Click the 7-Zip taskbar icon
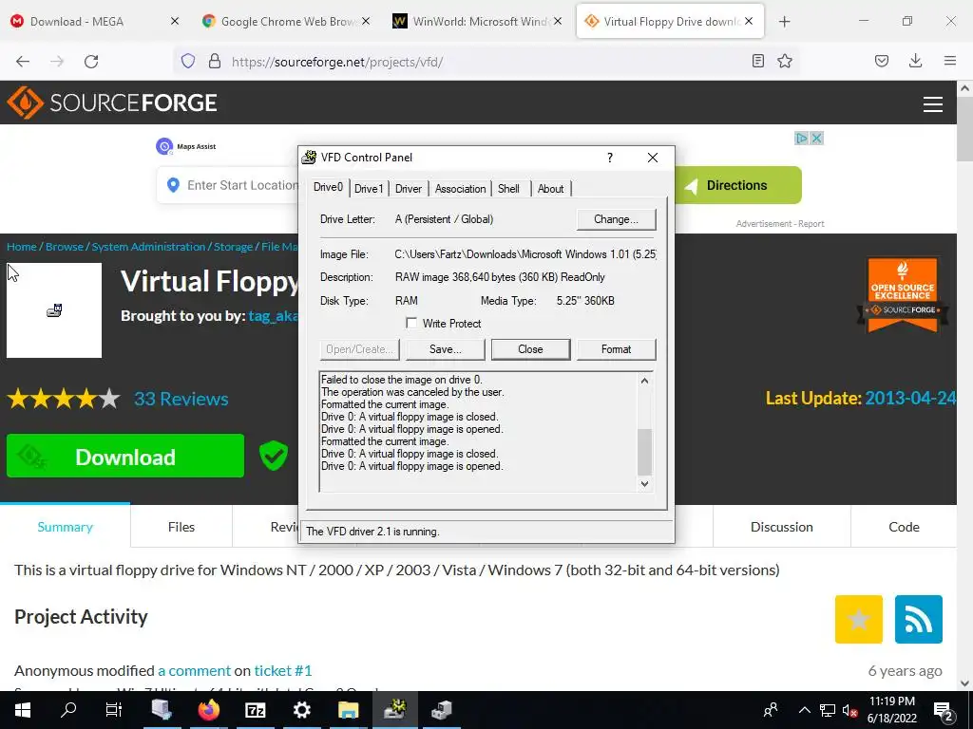The image size is (973, 729). 255,710
